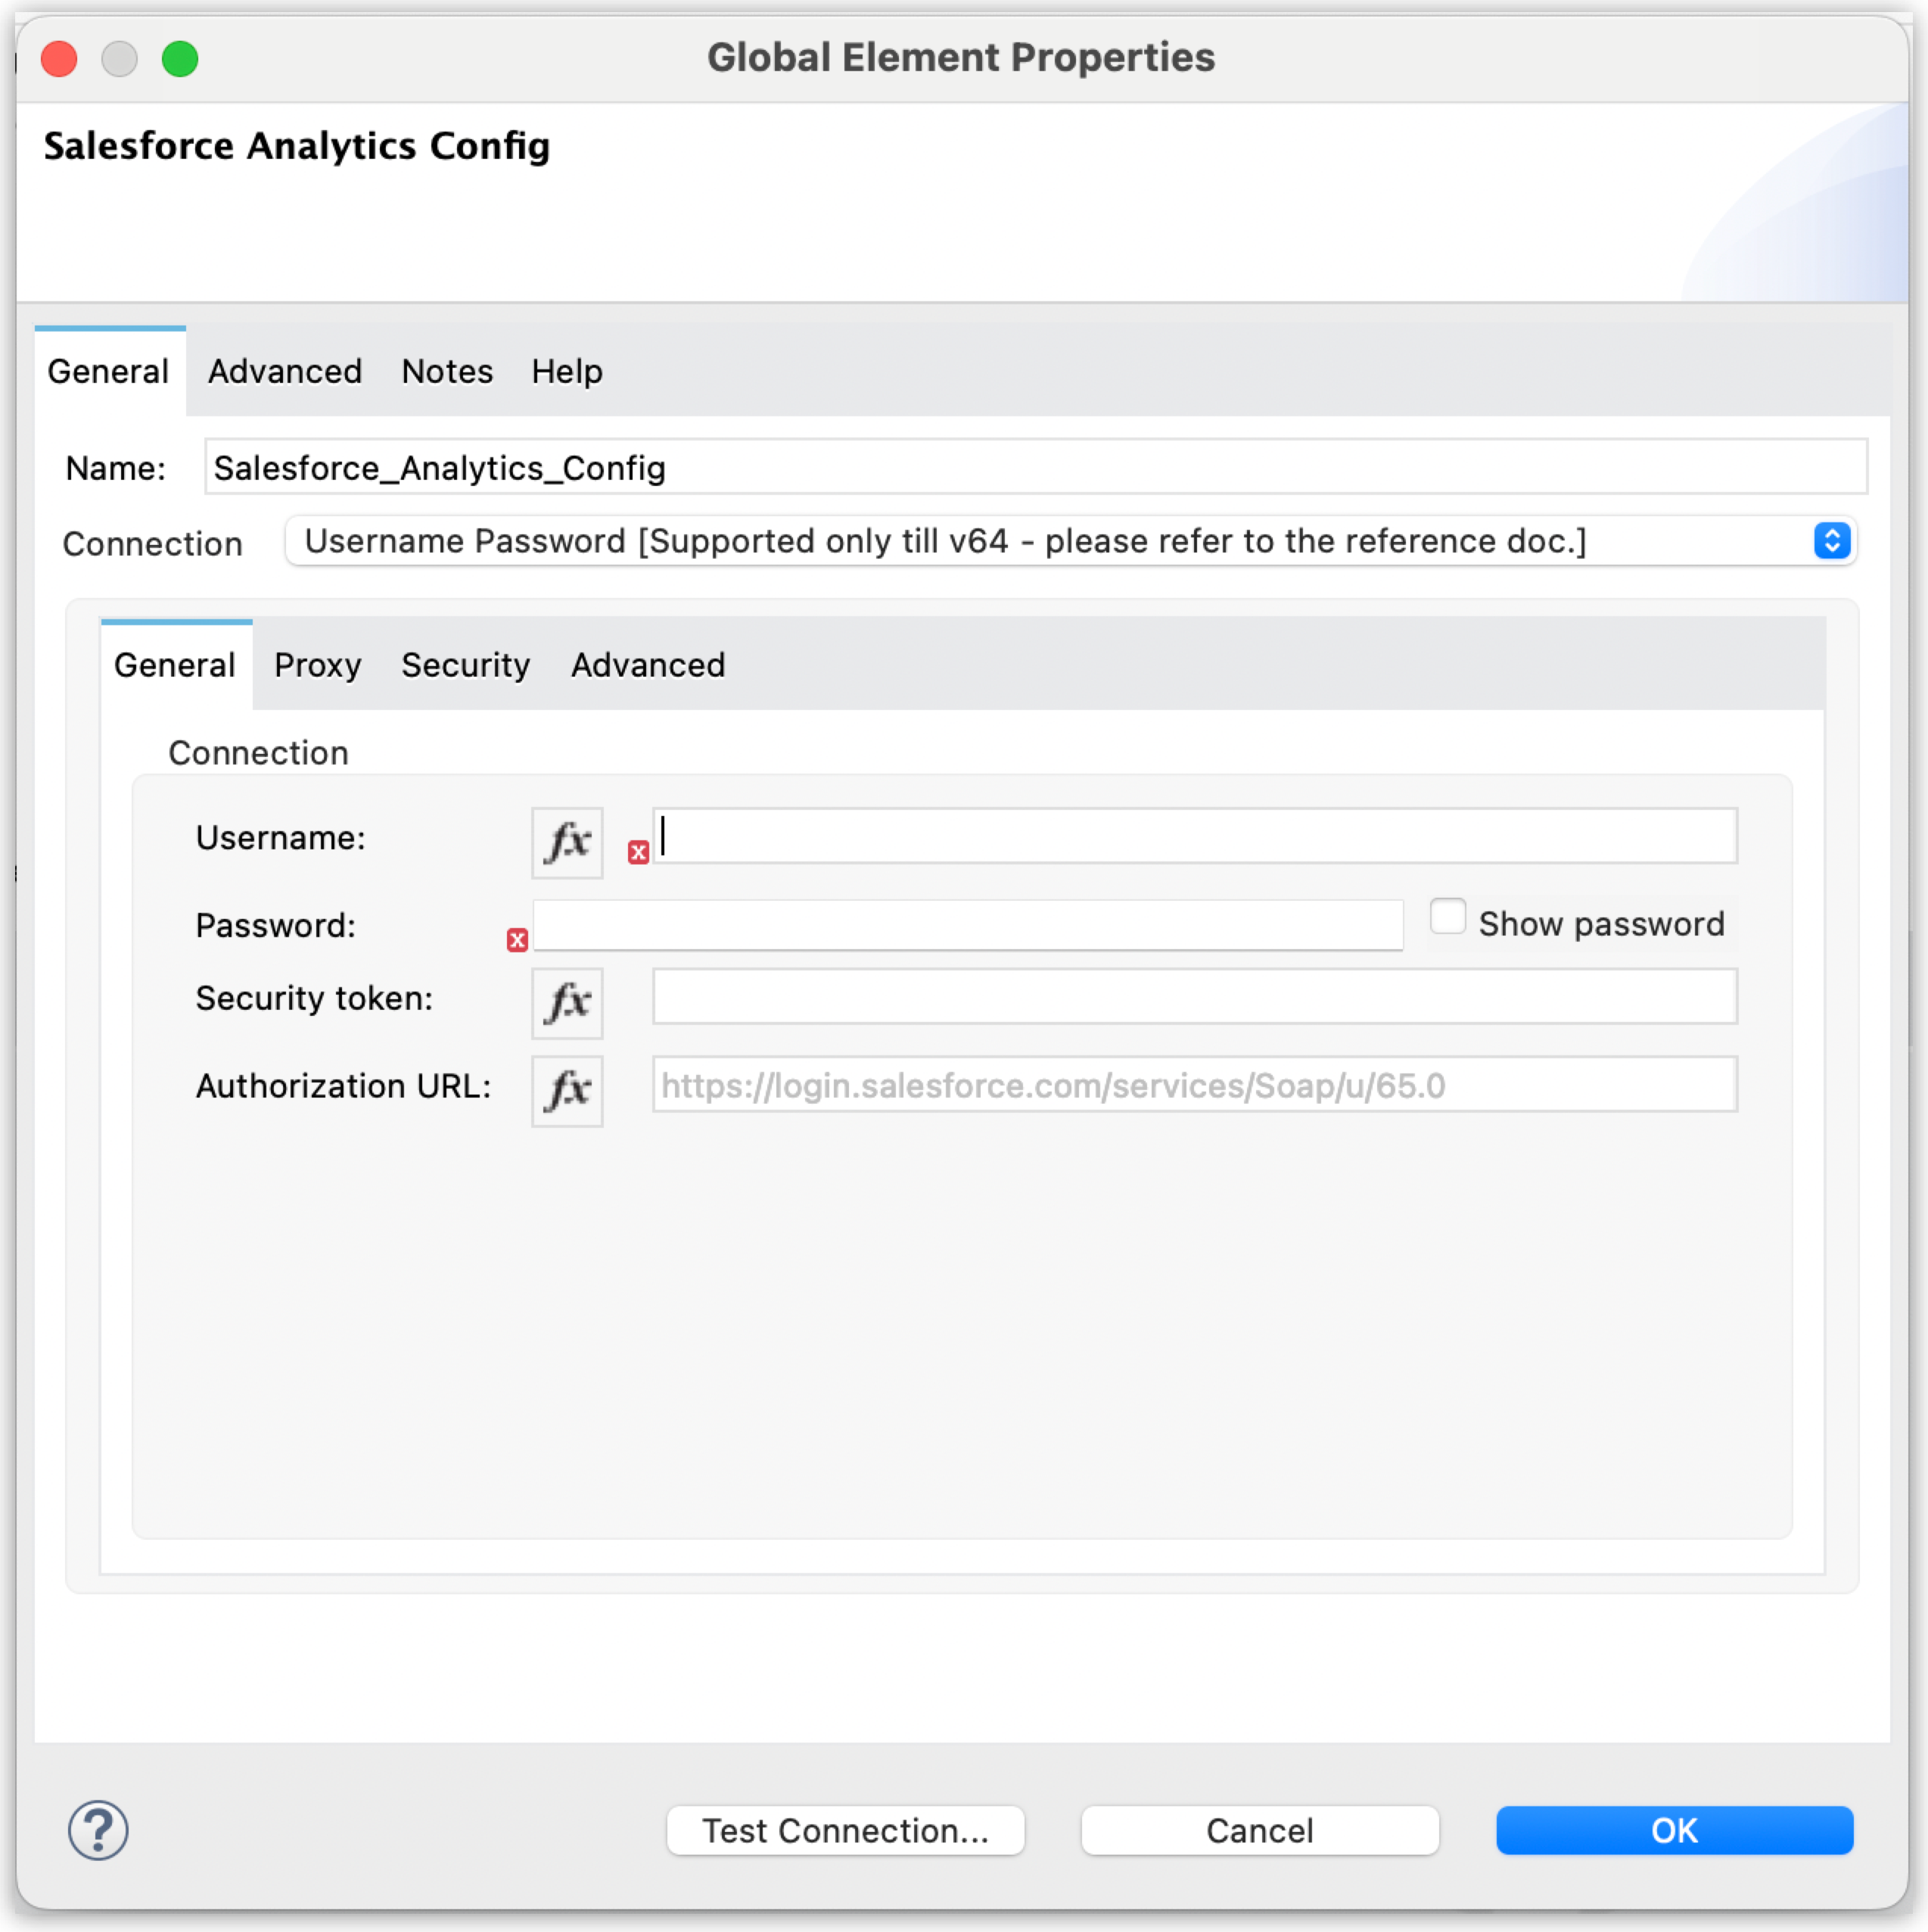Open the Notes tab

446,371
